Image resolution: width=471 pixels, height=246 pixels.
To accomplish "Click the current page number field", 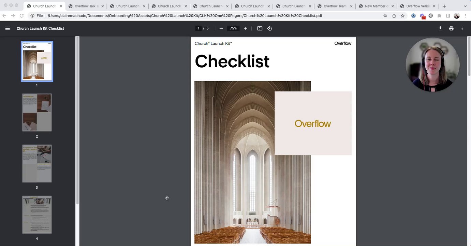I will (198, 28).
